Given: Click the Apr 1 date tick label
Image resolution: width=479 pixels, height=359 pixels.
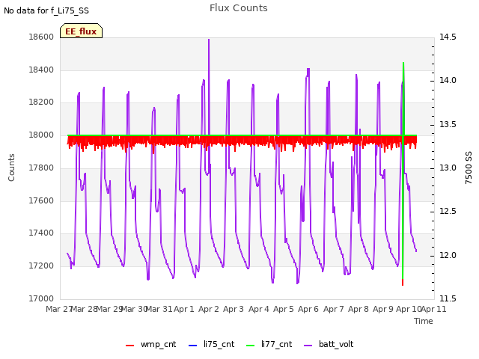Looking at the screenshot, I should (184, 309).
